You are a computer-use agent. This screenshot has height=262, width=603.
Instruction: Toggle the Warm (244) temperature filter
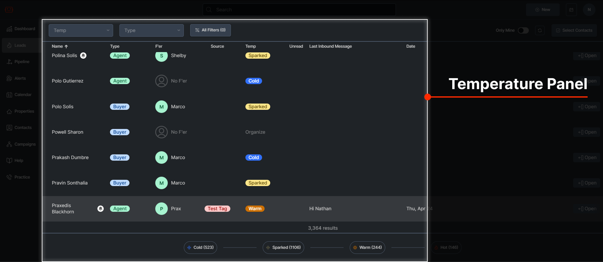coord(367,248)
